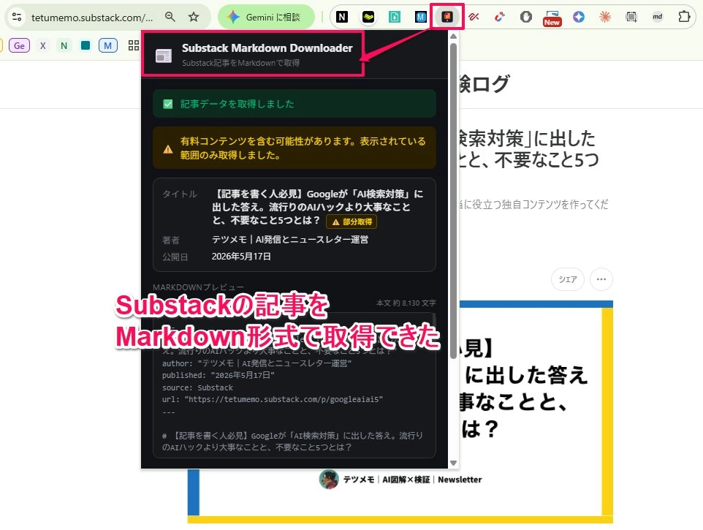Bookmark this page with the star icon
The image size is (703, 530).
click(x=193, y=17)
